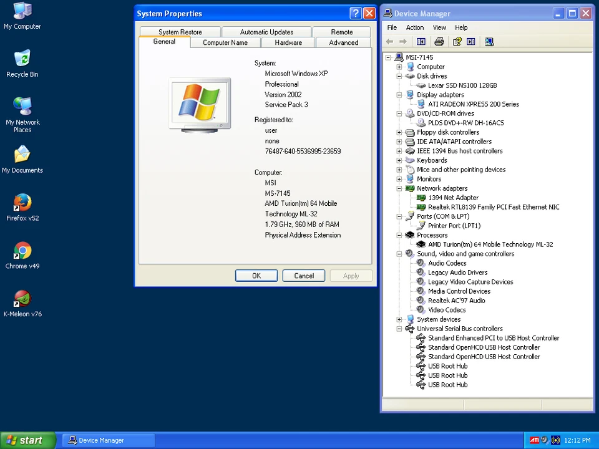The image size is (599, 449).
Task: Click Cancel in the System Properties dialog
Action: tap(304, 276)
